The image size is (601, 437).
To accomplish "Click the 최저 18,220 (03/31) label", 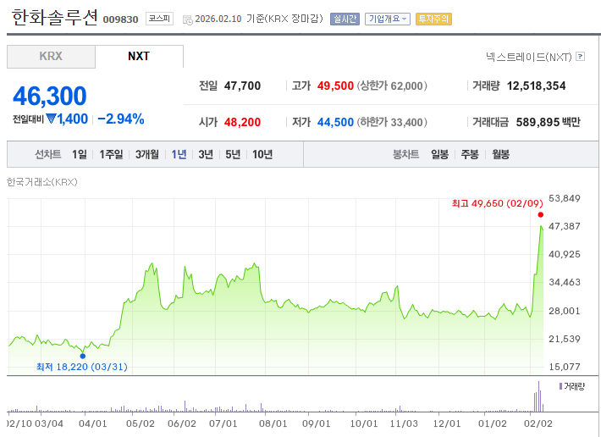I will [x=81, y=367].
